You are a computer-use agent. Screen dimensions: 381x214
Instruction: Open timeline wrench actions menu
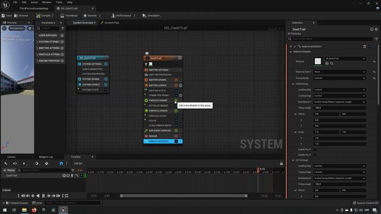pyautogui.click(x=6, y=163)
